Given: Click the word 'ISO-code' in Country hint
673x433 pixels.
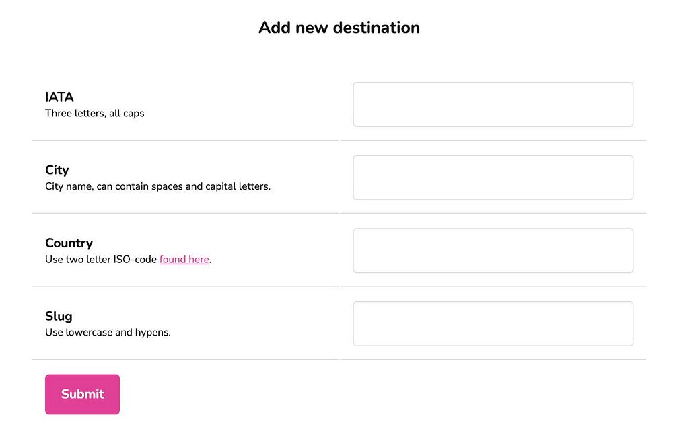Looking at the screenshot, I should tap(136, 260).
